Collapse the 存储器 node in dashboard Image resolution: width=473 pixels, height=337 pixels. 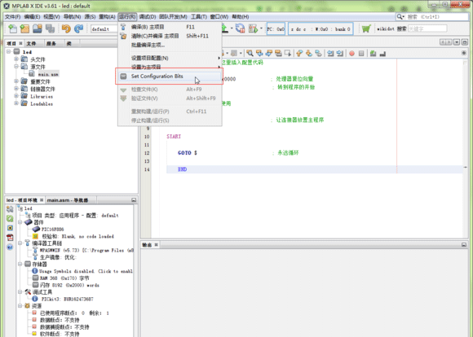coord(20,264)
